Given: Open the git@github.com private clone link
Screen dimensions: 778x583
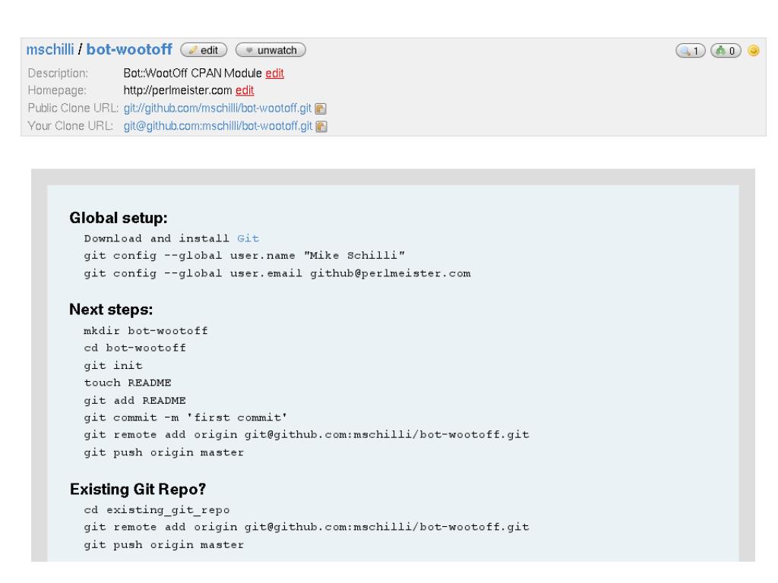Looking at the screenshot, I should [218, 126].
